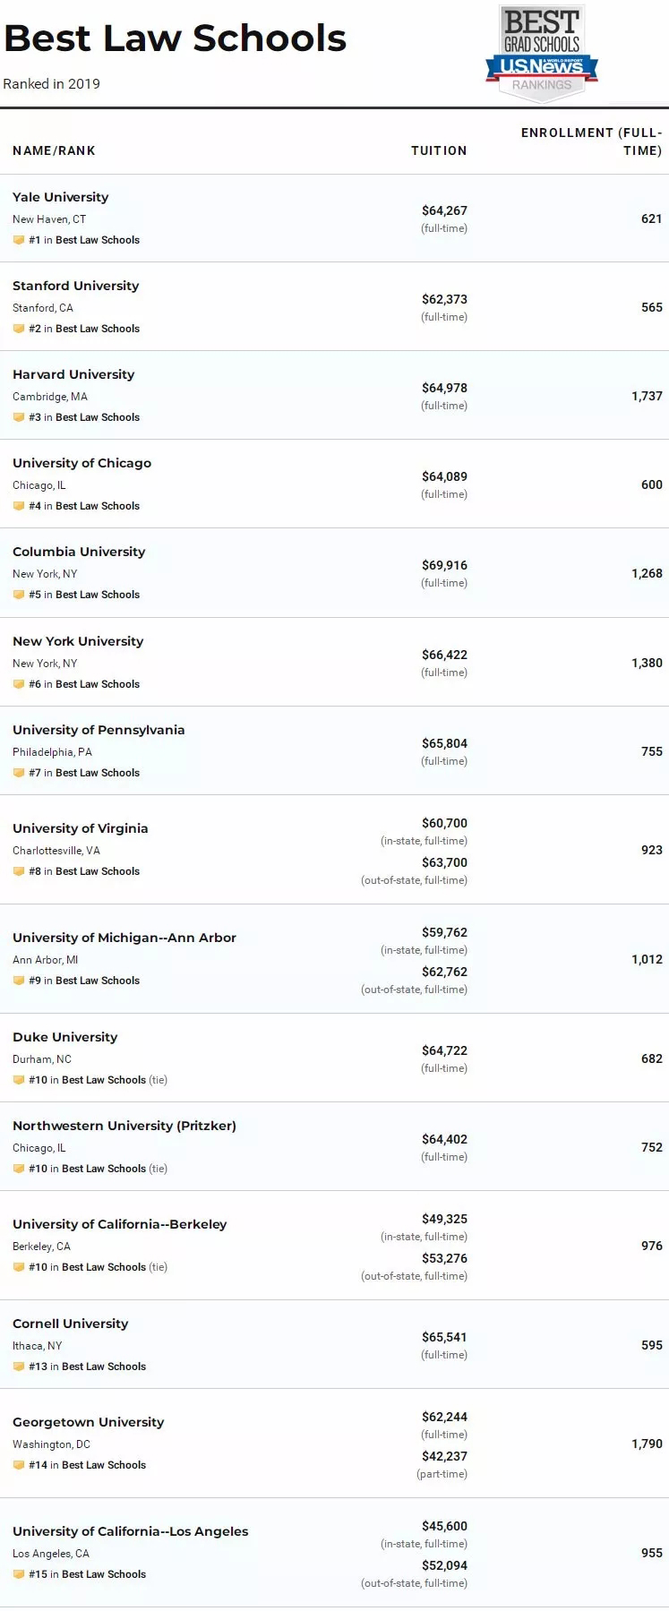Image resolution: width=669 pixels, height=1611 pixels.
Task: Click the rank badge icon beside Cornell's #13
Action: (19, 1367)
